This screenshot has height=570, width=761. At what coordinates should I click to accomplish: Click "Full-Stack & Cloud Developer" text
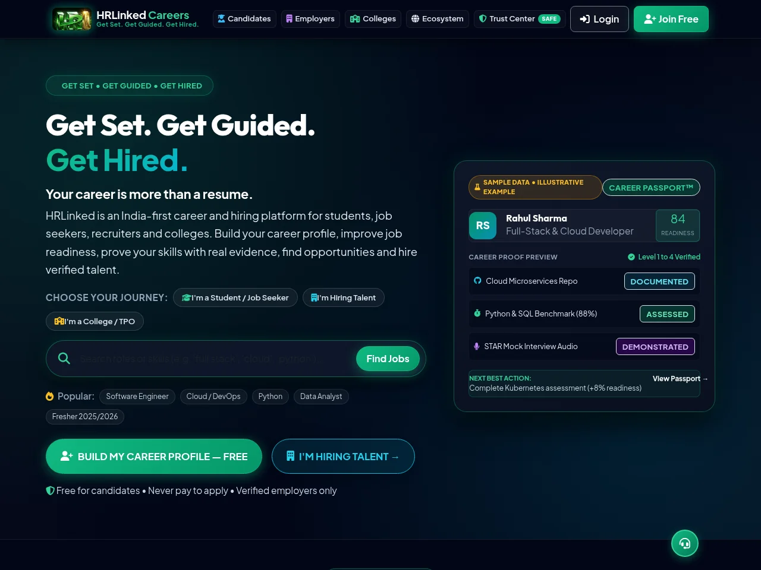(570, 232)
